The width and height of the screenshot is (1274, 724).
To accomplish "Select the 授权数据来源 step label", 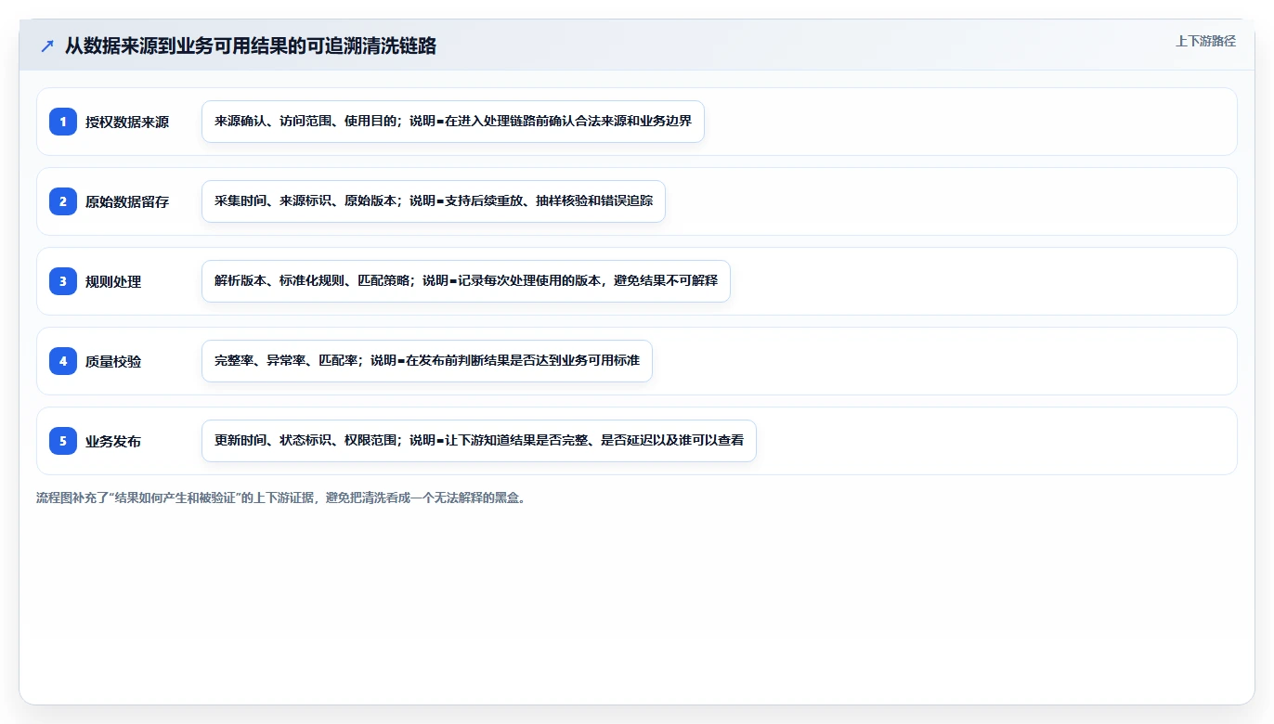I will click(127, 122).
